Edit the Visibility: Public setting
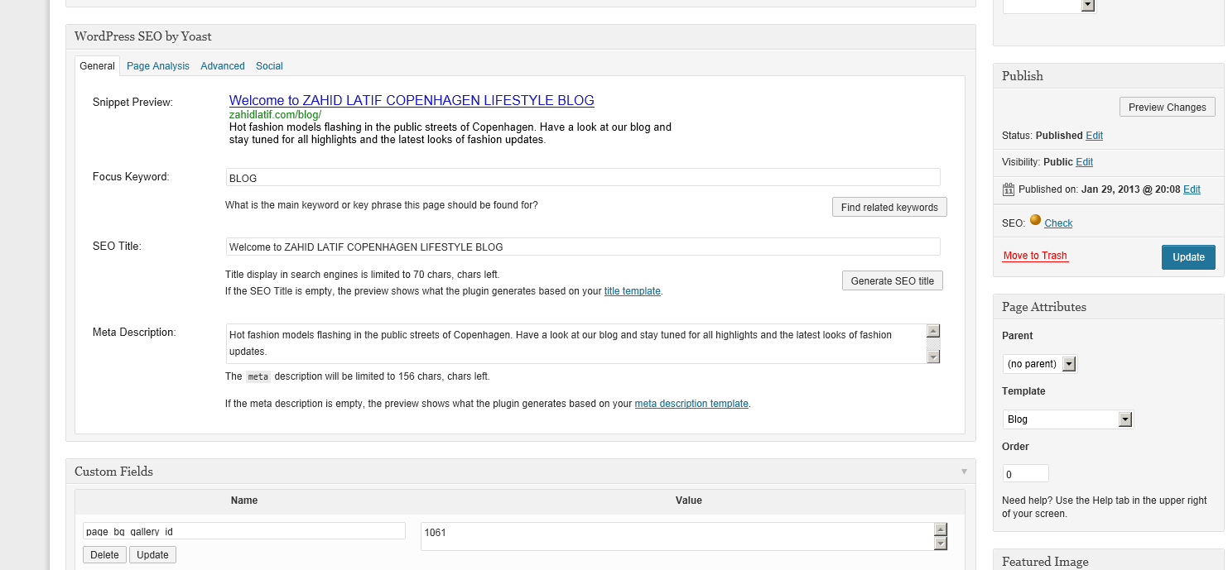 [x=1084, y=162]
